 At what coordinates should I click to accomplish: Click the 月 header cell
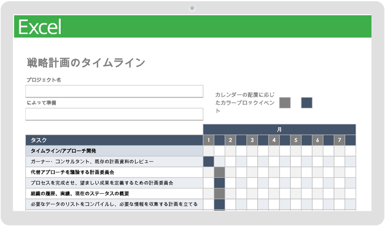click(x=280, y=130)
